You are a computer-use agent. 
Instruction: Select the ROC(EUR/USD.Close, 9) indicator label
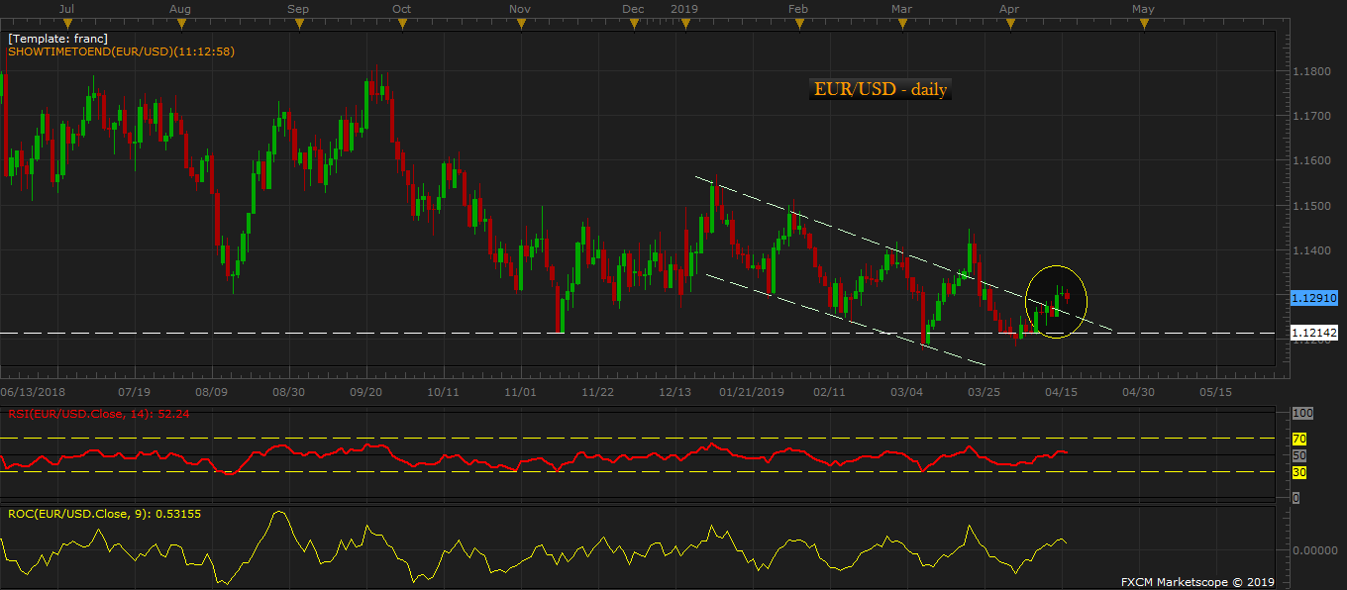coord(104,514)
